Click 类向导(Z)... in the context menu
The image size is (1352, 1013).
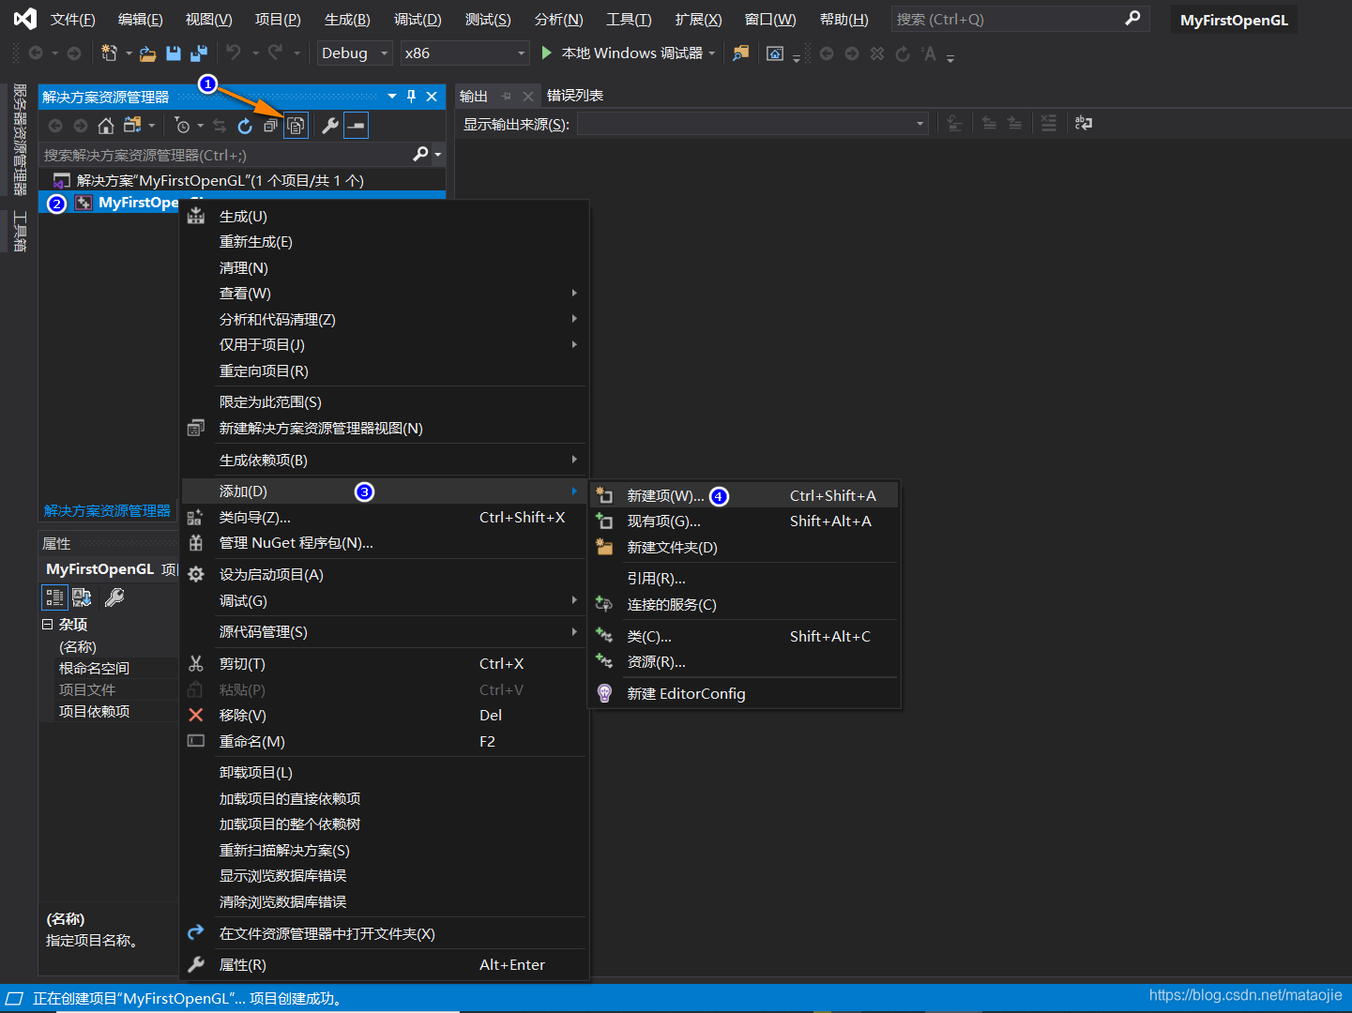tap(384, 518)
